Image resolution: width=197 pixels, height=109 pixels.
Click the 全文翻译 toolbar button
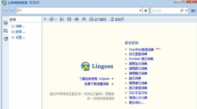[98, 19]
